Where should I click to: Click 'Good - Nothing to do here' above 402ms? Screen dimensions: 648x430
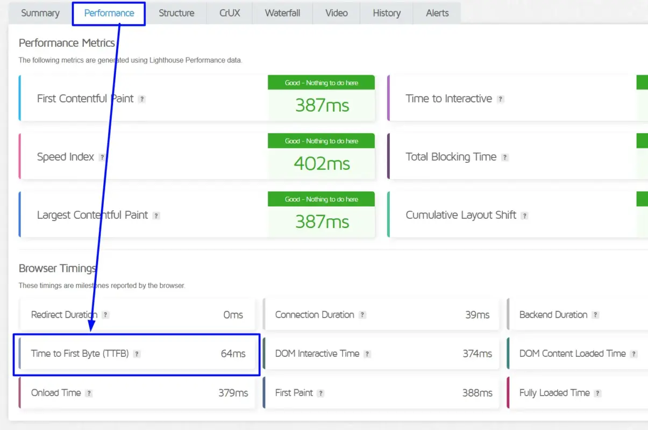tap(322, 141)
